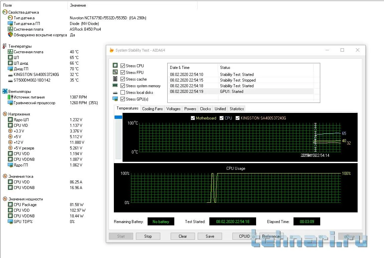Click the AIDA64 flame icon in title bar
Image resolution: width=384 pixels, height=258 pixels.
pyautogui.click(x=112, y=50)
